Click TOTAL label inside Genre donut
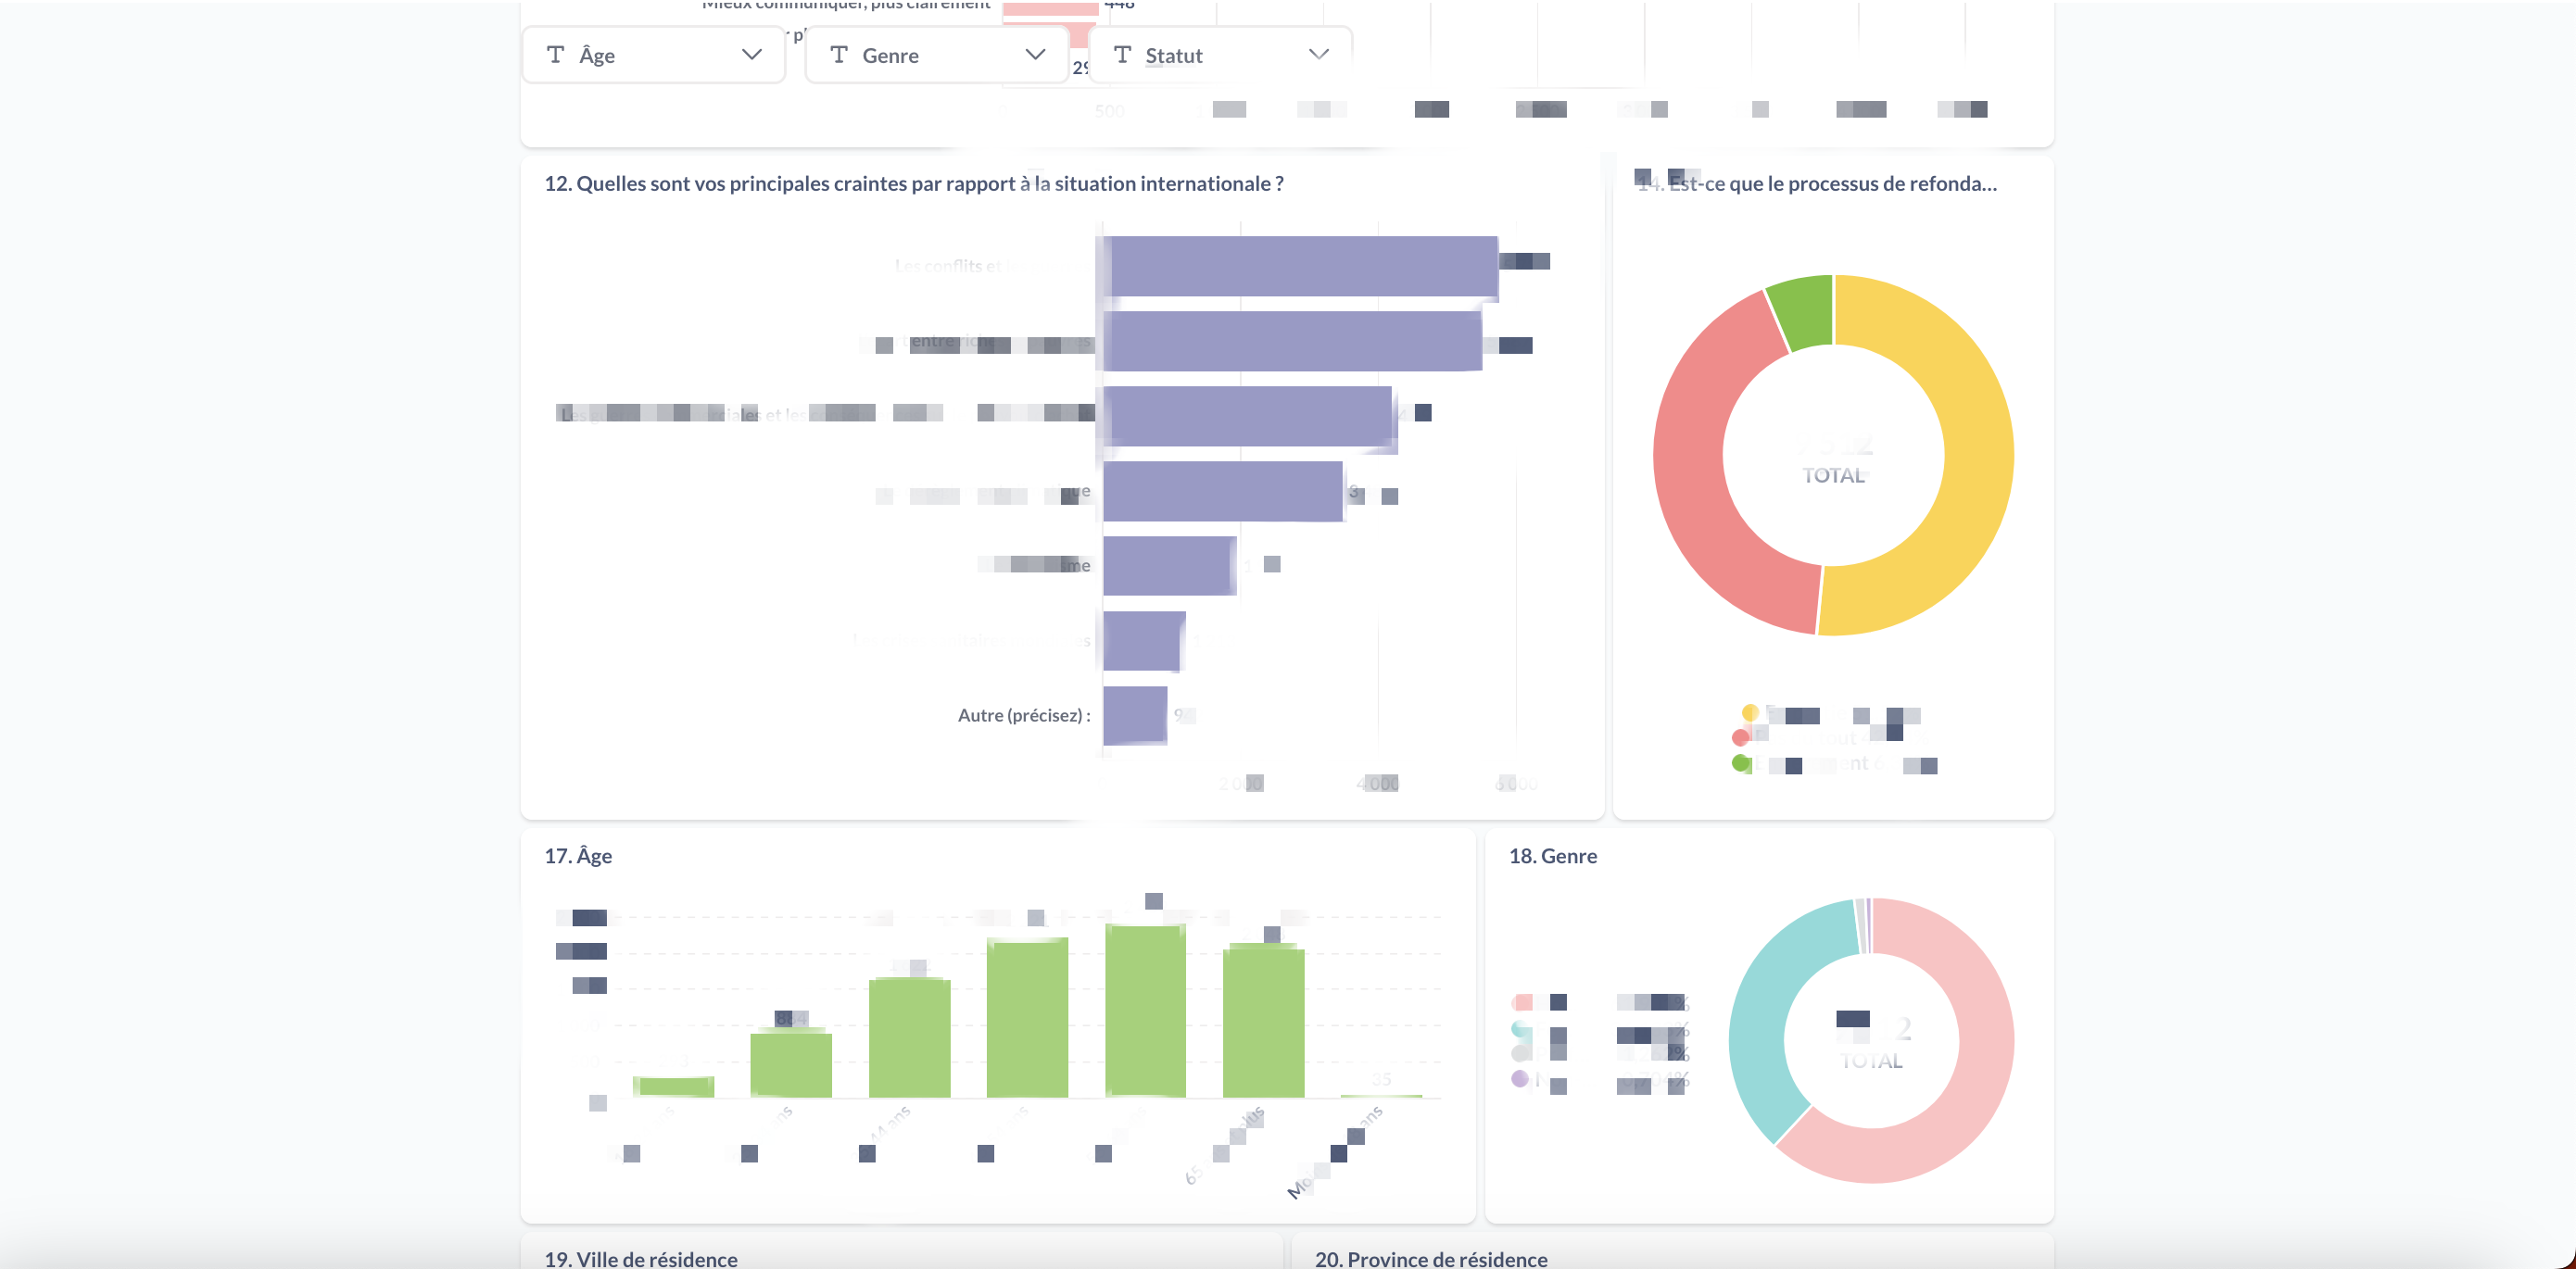This screenshot has width=2576, height=1269. pyautogui.click(x=1871, y=1061)
